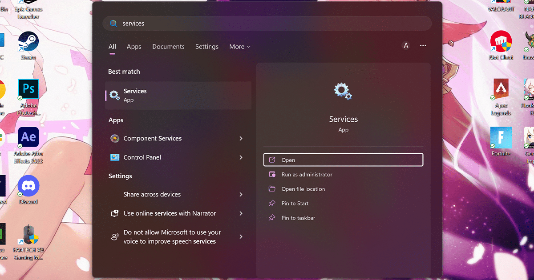This screenshot has height=280, width=534.
Task: Open the Steam desktop icon
Action: coord(28,42)
